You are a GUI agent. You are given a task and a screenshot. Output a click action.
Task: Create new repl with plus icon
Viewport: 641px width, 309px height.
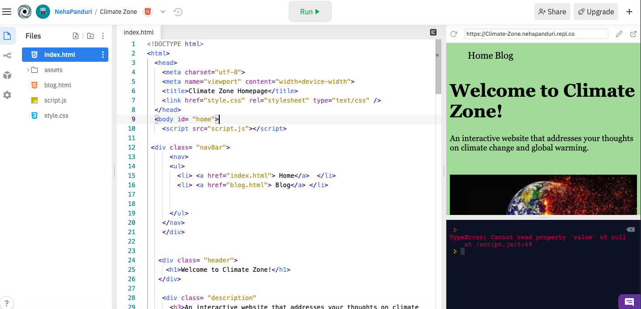point(629,12)
